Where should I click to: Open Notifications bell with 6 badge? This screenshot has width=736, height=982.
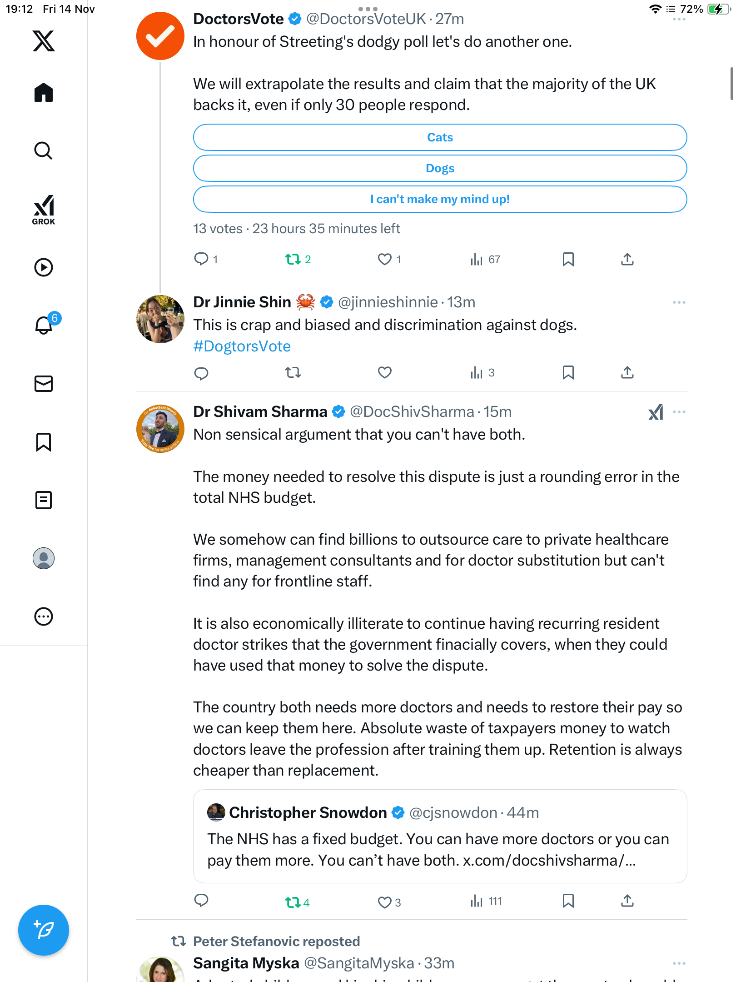click(x=45, y=325)
